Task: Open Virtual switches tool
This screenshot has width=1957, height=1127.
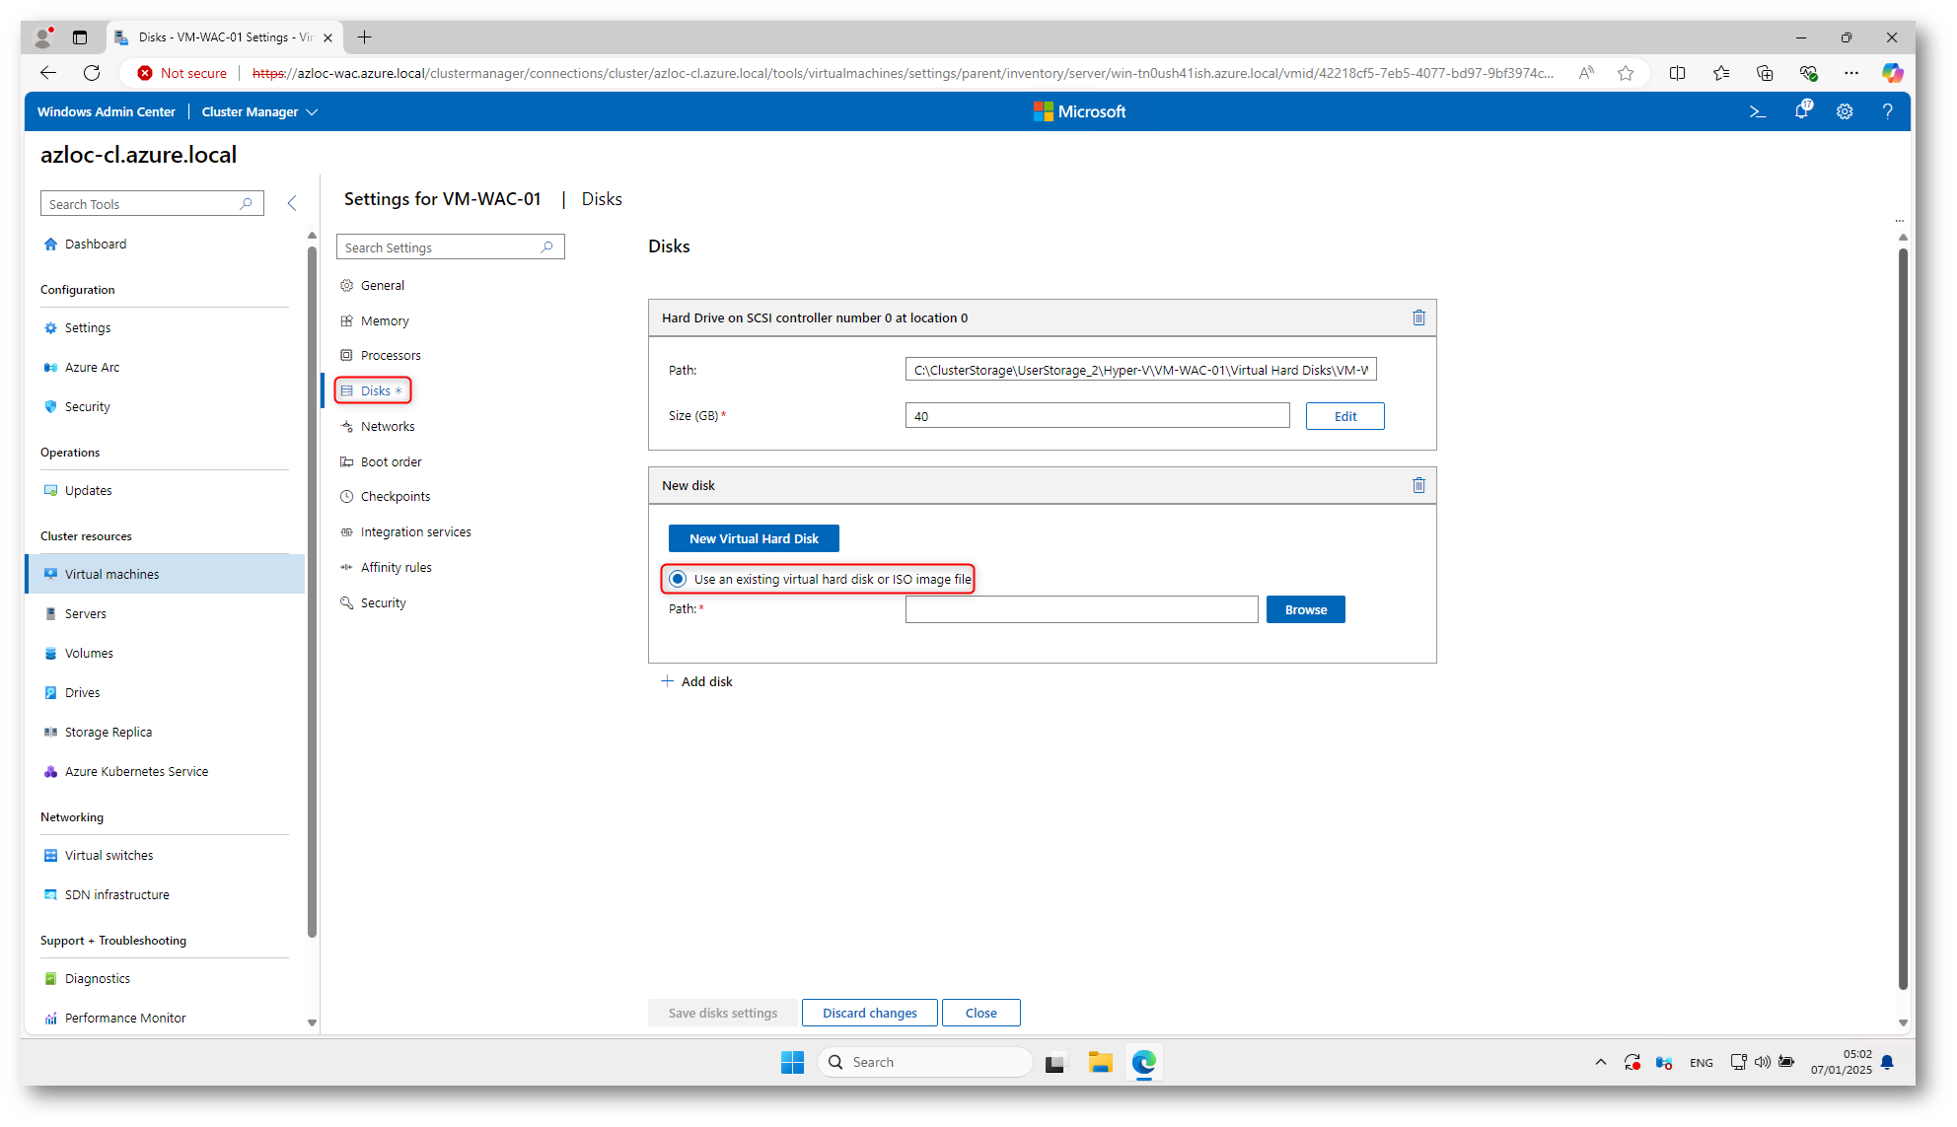Action: click(x=109, y=855)
